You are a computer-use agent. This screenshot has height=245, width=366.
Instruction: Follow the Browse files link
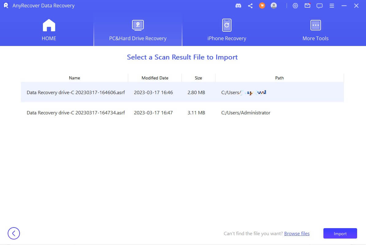[297, 234]
